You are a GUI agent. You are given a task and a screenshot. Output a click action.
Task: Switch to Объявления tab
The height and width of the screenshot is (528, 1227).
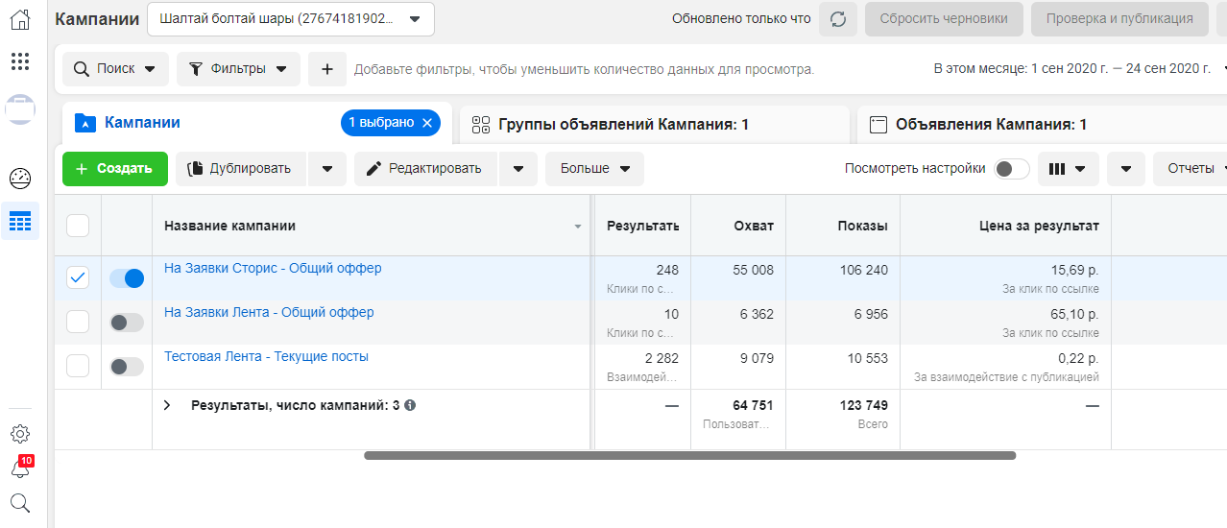(x=989, y=125)
